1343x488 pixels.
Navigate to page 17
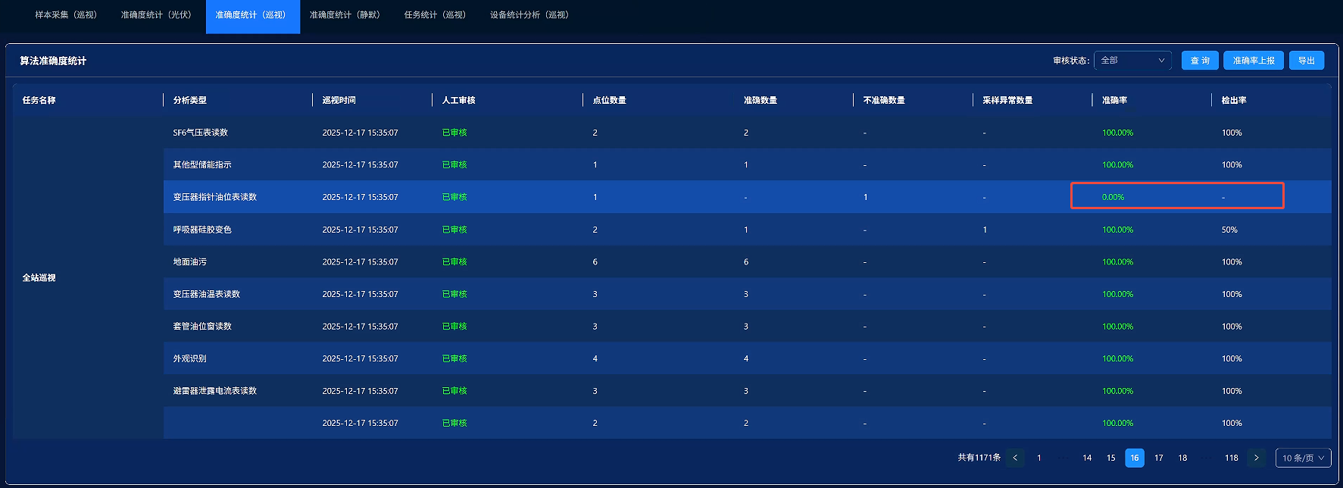1158,458
